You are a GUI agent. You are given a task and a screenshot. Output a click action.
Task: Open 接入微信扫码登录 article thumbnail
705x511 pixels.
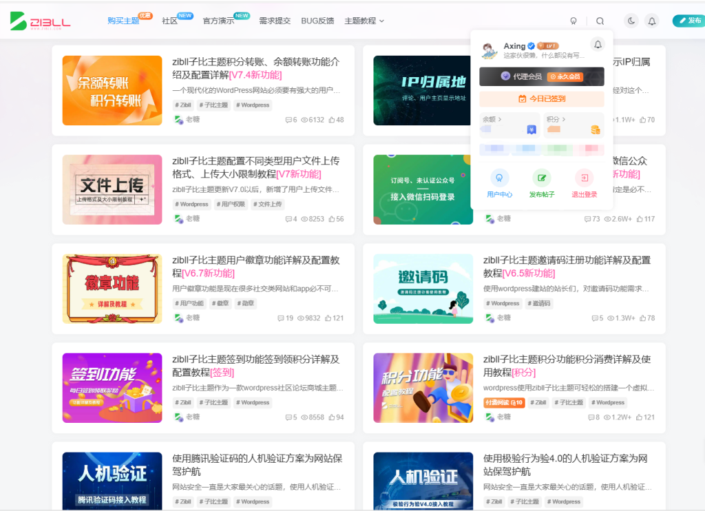(x=423, y=189)
